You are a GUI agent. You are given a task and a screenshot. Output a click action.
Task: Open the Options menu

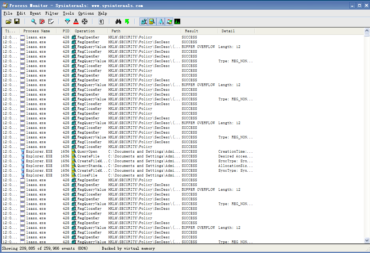click(86, 14)
